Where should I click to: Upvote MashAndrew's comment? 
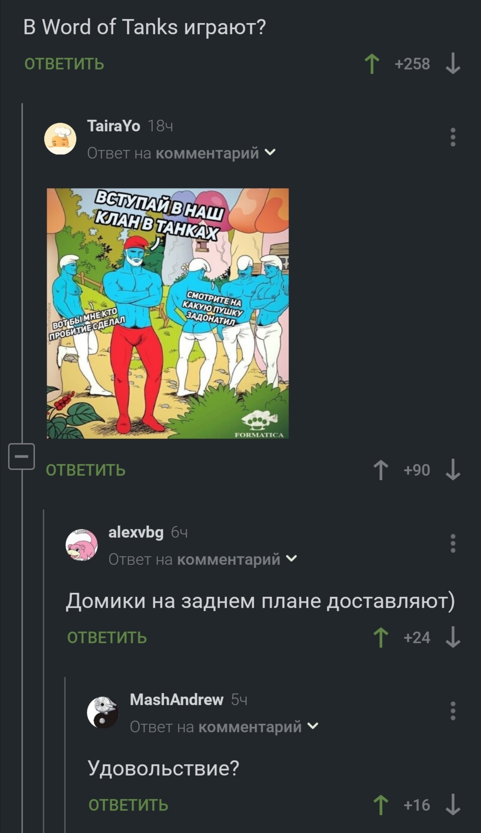coord(381,805)
